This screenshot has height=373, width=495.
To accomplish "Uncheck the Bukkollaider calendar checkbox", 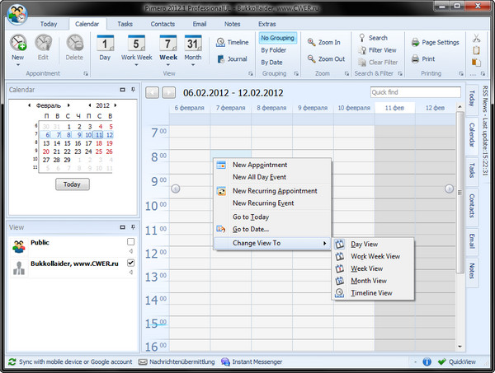I will (130, 263).
